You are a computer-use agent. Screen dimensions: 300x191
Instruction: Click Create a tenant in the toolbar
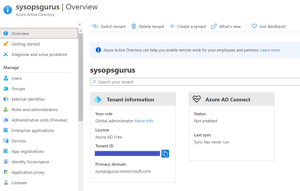coord(188,26)
